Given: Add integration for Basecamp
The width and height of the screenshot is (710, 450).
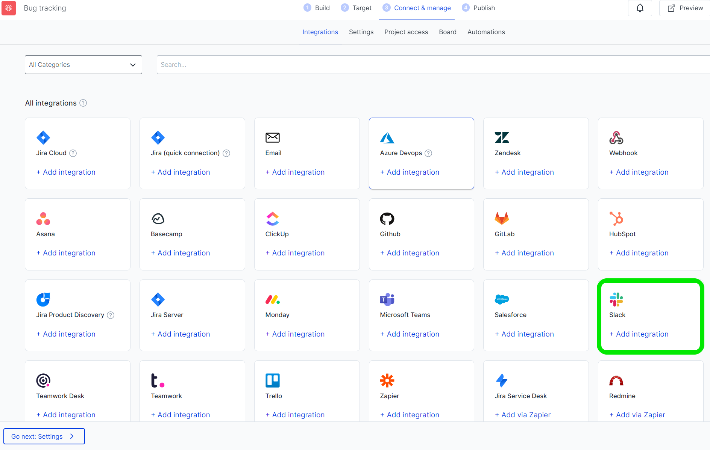Looking at the screenshot, I should pyautogui.click(x=181, y=253).
